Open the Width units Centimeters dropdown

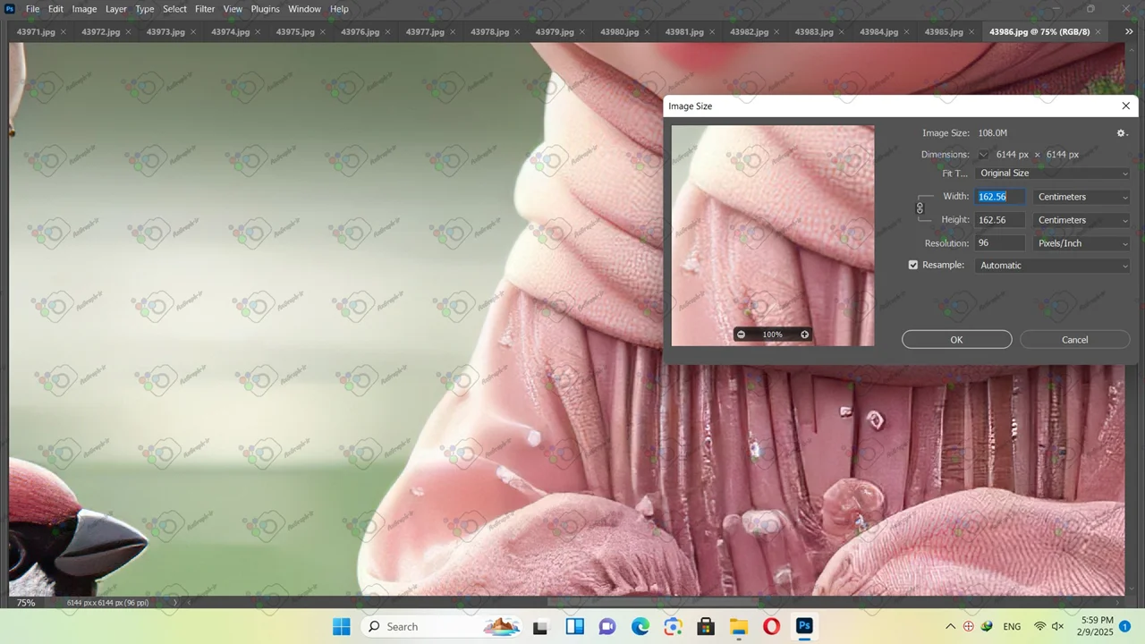(x=1081, y=197)
